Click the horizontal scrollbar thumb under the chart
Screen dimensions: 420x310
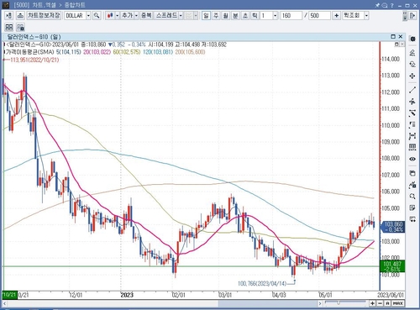coord(268,303)
